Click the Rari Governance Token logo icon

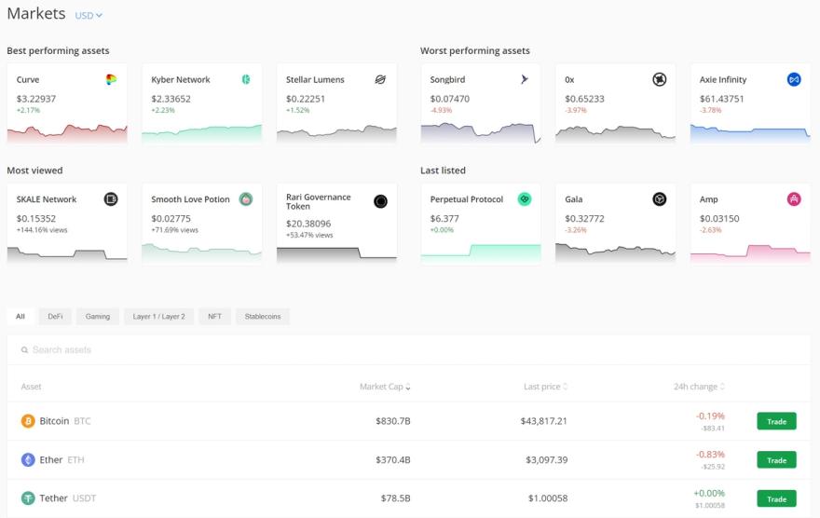coord(381,201)
